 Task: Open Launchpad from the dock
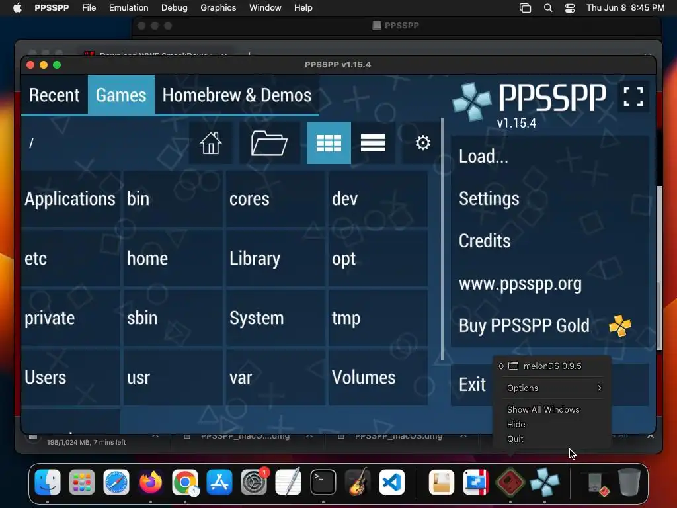coord(81,482)
